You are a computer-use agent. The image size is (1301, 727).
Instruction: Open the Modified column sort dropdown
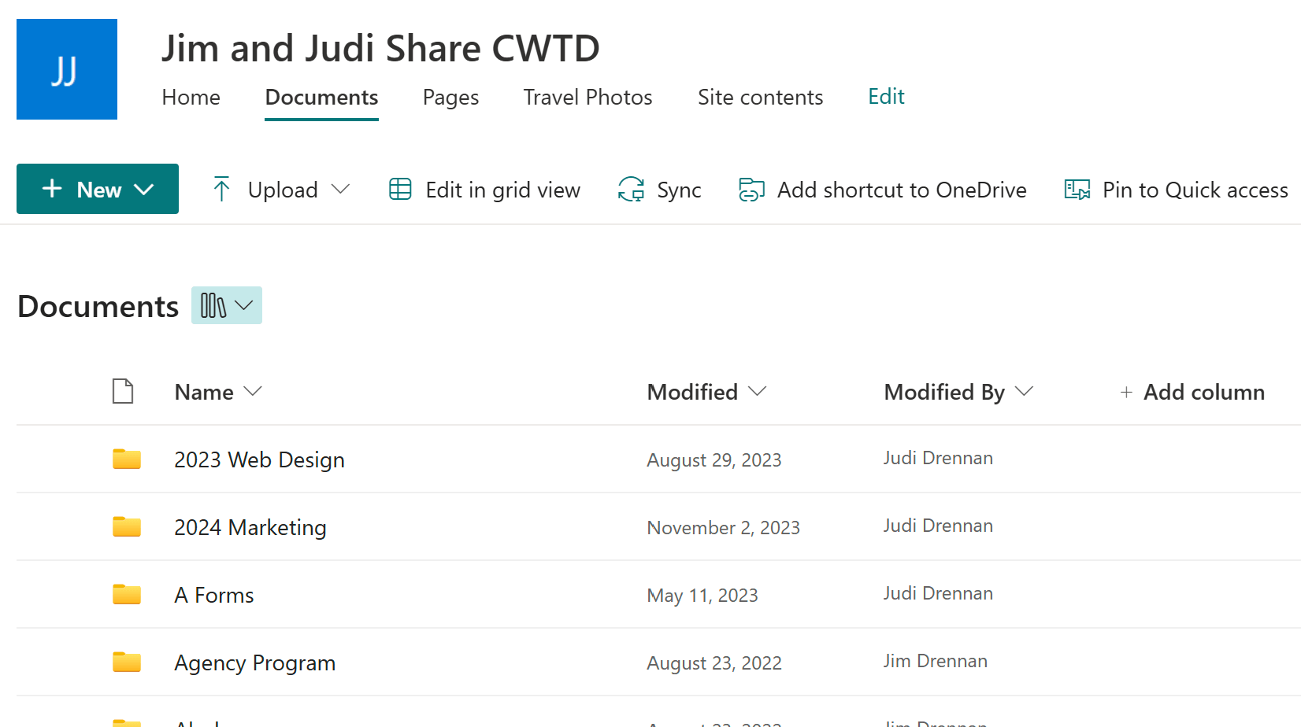[758, 391]
